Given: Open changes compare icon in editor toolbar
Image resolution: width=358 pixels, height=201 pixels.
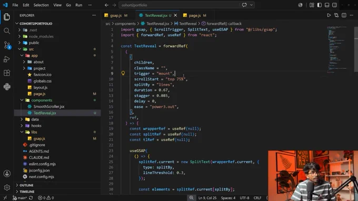Looking at the screenshot, I should [x=336, y=15].
